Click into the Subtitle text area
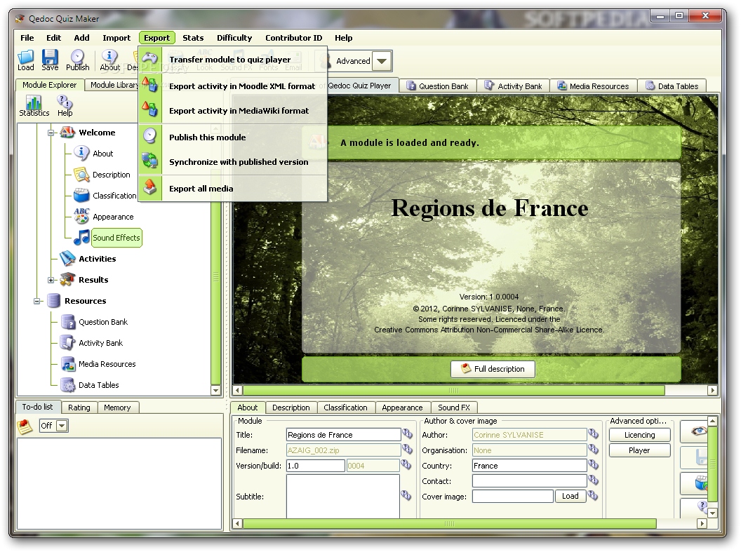The image size is (741, 552). pyautogui.click(x=343, y=497)
